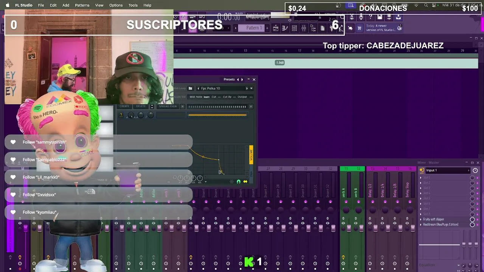
Task: Expand the Fruity soft clipper slot menu
Action: [420, 219]
